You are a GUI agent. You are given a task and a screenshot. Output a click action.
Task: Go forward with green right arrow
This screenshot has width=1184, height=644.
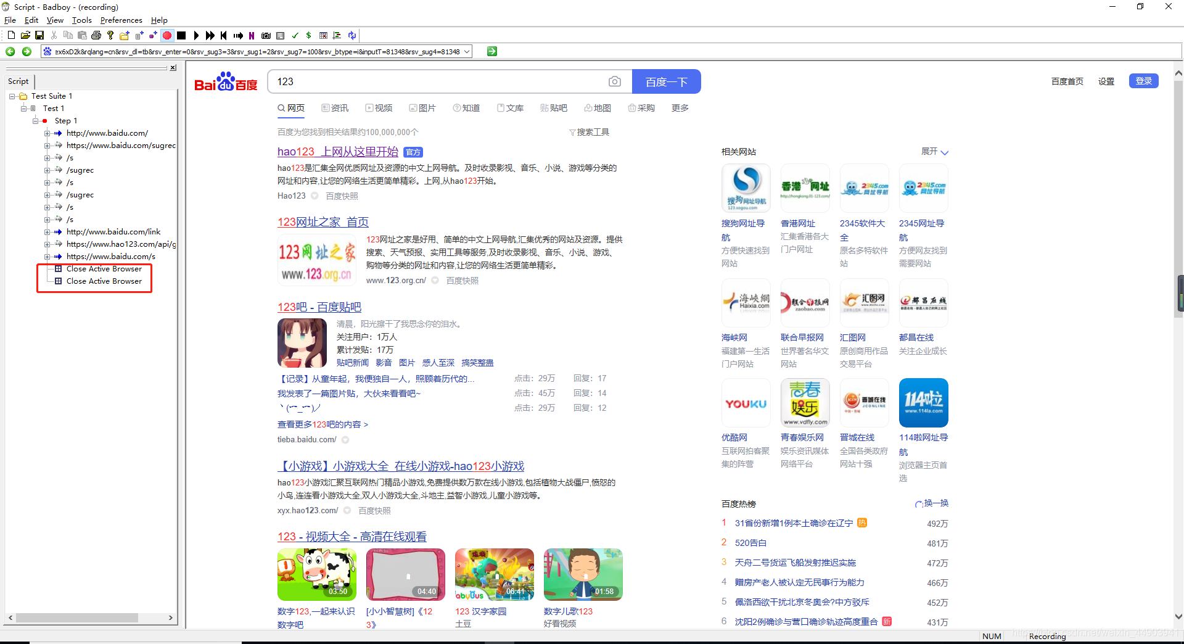click(27, 51)
